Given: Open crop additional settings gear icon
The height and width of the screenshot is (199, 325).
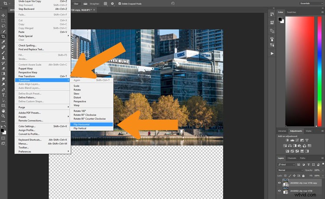Looking at the screenshot, I should coord(112,3).
